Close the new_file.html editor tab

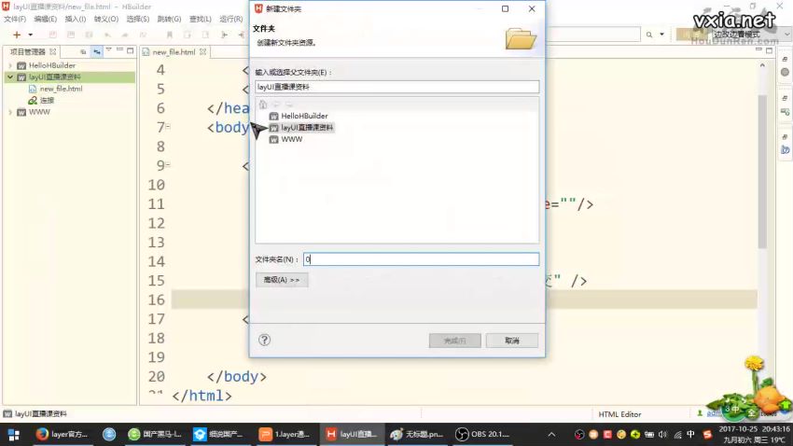(x=202, y=51)
